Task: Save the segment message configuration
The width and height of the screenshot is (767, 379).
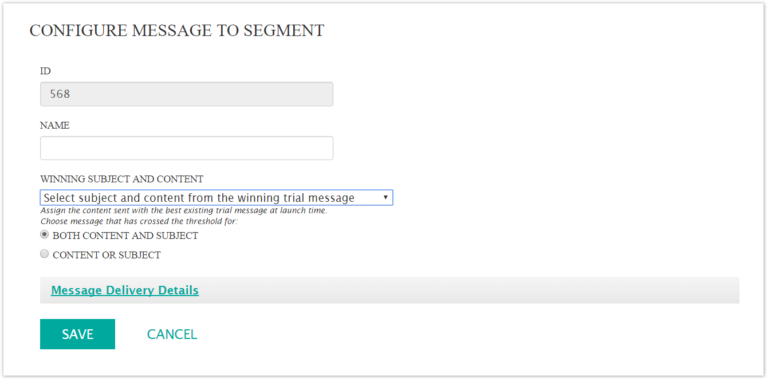Action: tap(77, 334)
